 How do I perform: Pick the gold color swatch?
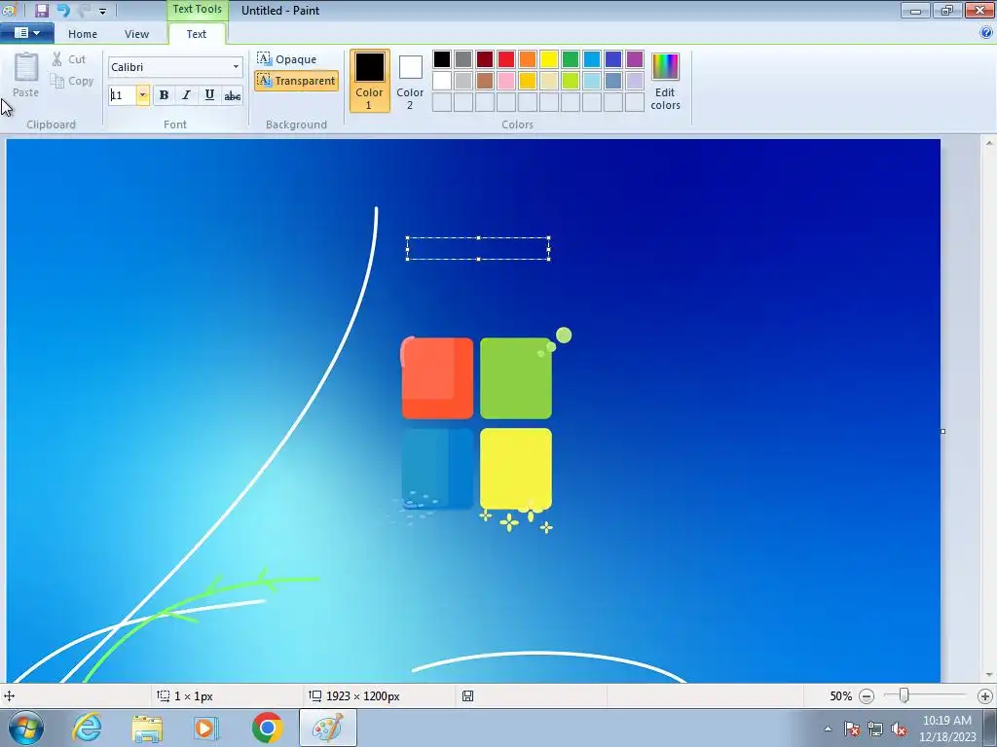(527, 81)
